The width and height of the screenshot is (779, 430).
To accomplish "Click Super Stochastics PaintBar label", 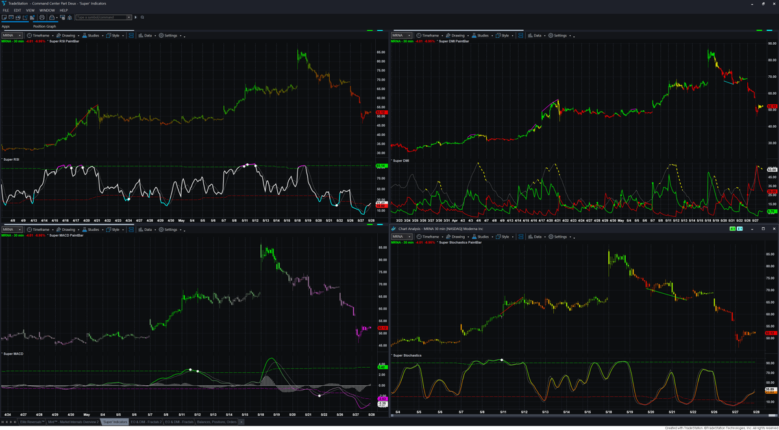I will pyautogui.click(x=460, y=243).
